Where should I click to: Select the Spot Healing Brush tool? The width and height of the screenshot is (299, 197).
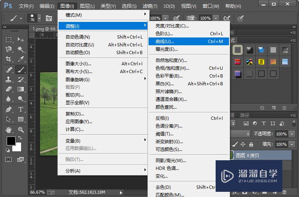tap(9, 69)
